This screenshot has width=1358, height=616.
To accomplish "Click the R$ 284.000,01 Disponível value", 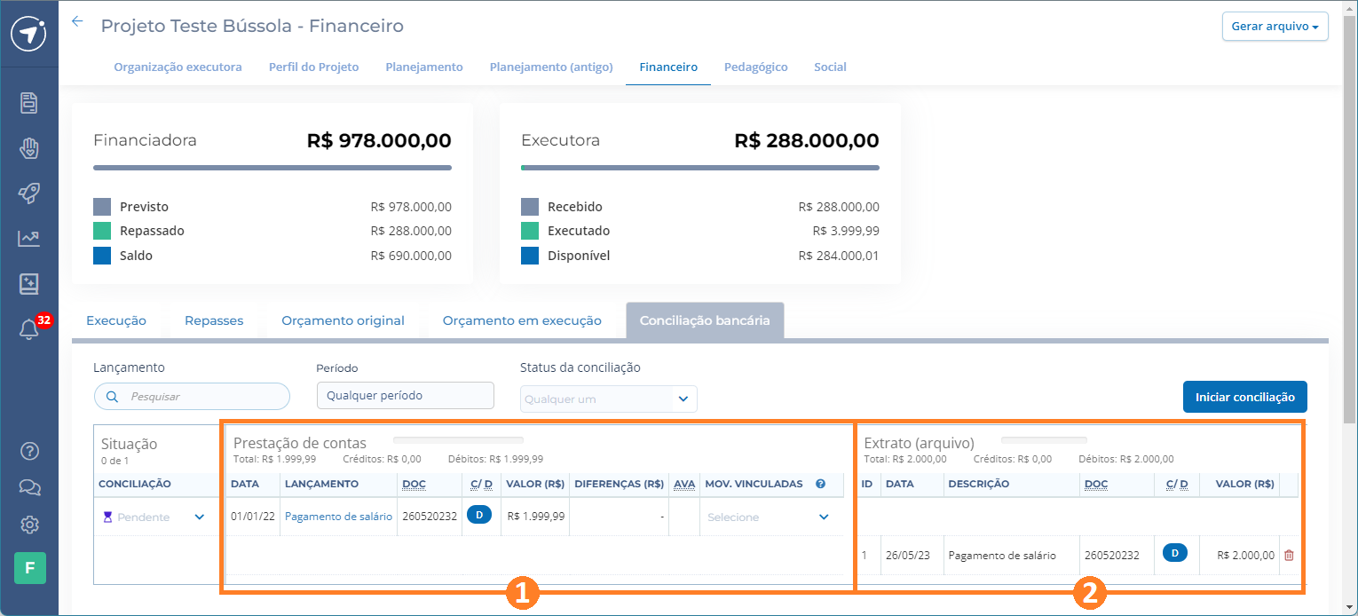I will pyautogui.click(x=839, y=256).
